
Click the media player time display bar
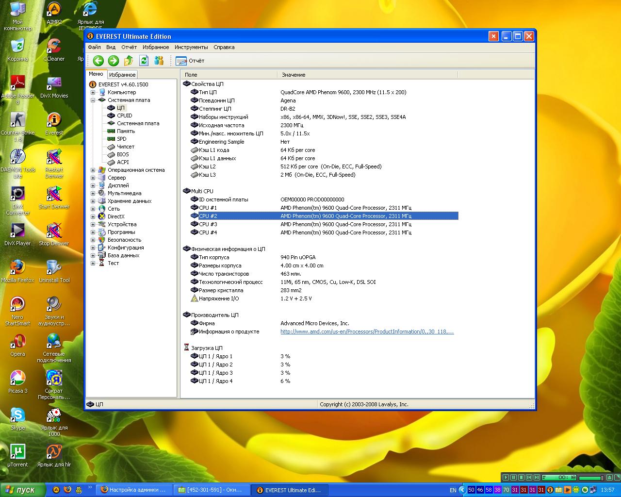tap(559, 478)
